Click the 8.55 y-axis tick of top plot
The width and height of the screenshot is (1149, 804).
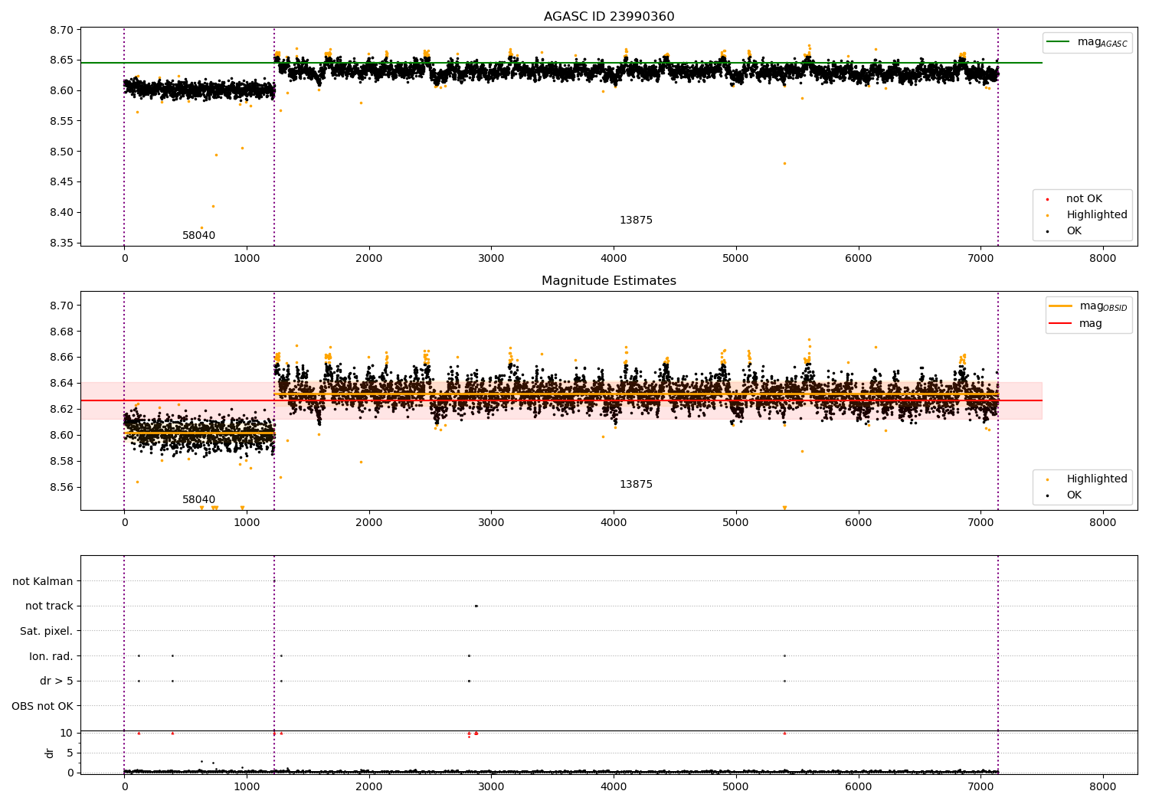(x=61, y=121)
